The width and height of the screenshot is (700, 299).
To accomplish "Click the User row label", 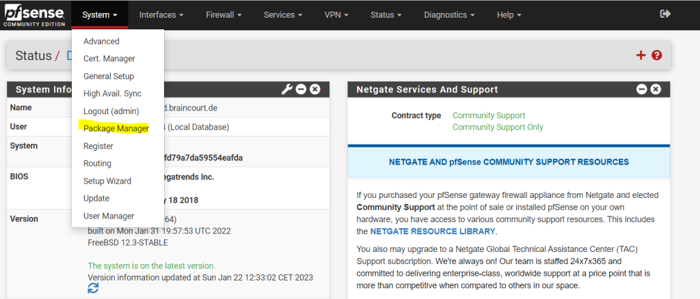I will tap(18, 127).
